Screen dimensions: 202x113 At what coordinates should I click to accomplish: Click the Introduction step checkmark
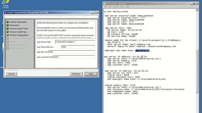(8, 25)
